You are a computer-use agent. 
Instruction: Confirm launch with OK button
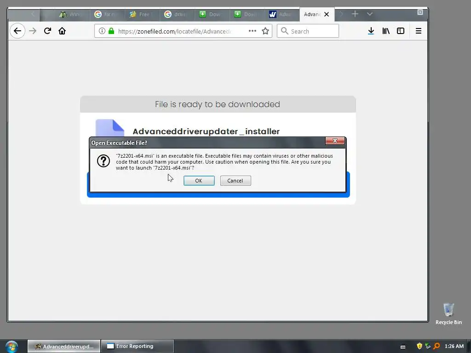click(199, 181)
